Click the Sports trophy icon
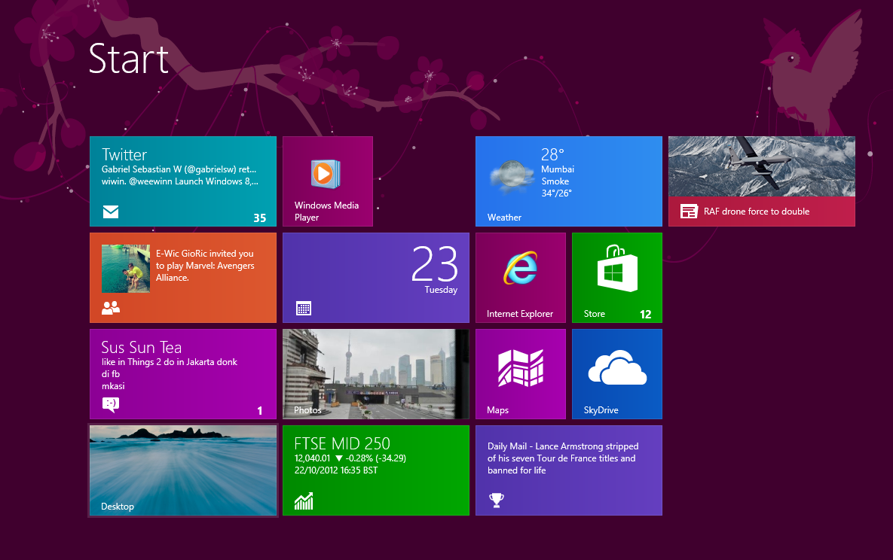 pos(496,501)
